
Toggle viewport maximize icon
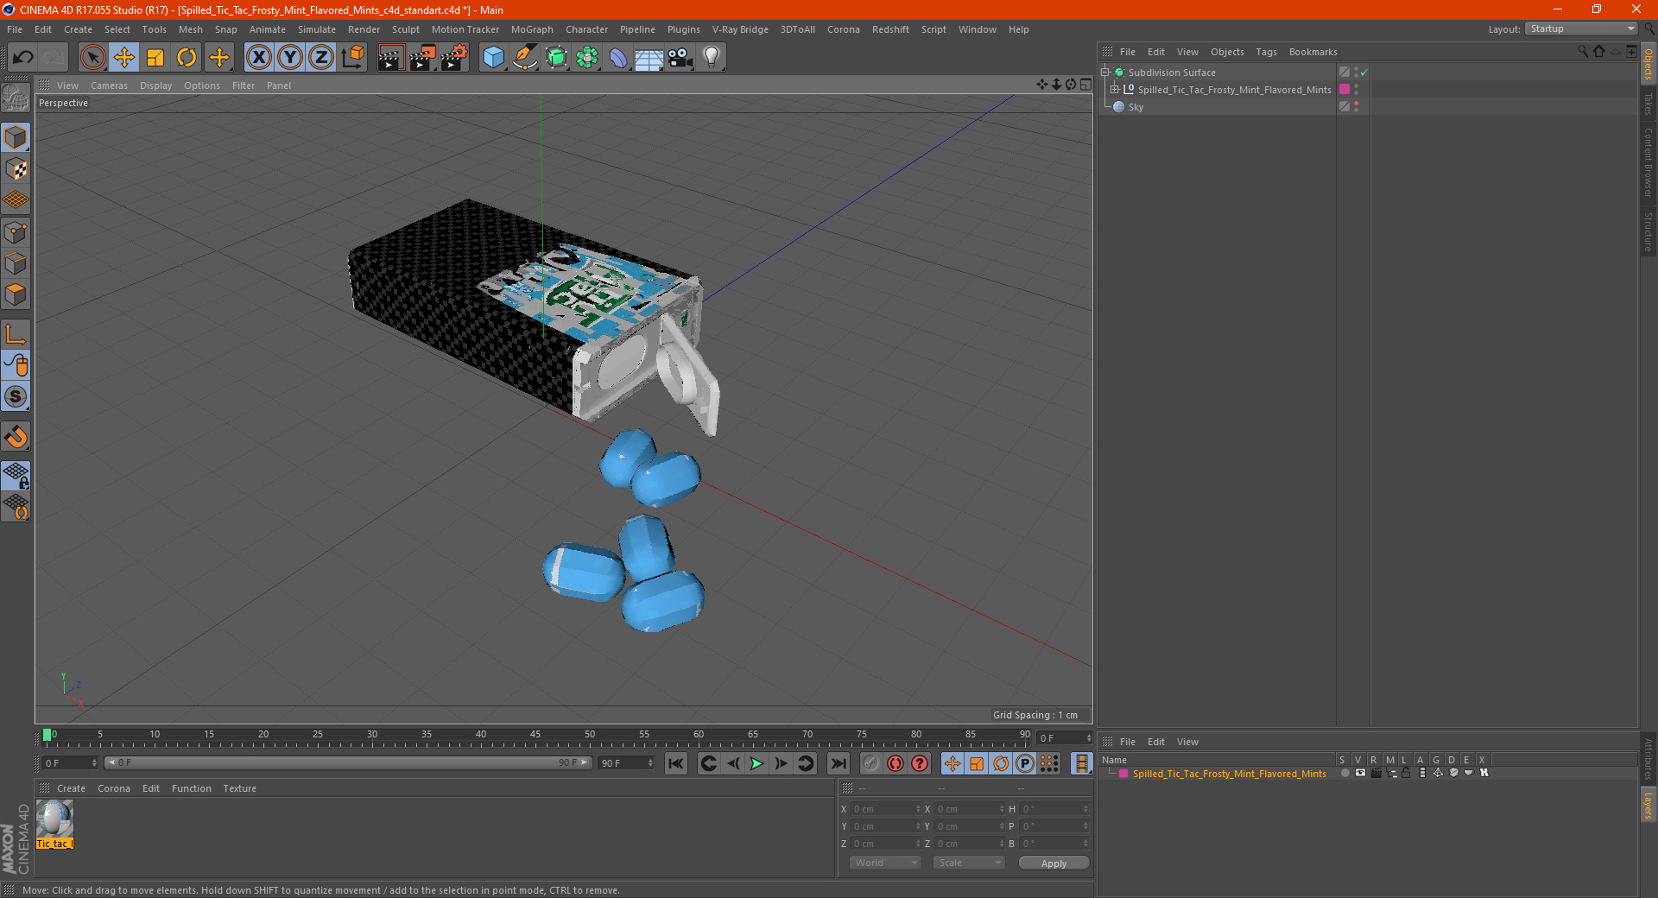[1085, 85]
